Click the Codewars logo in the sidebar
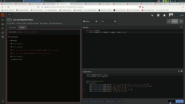The image size is (185, 104). point(3,15)
